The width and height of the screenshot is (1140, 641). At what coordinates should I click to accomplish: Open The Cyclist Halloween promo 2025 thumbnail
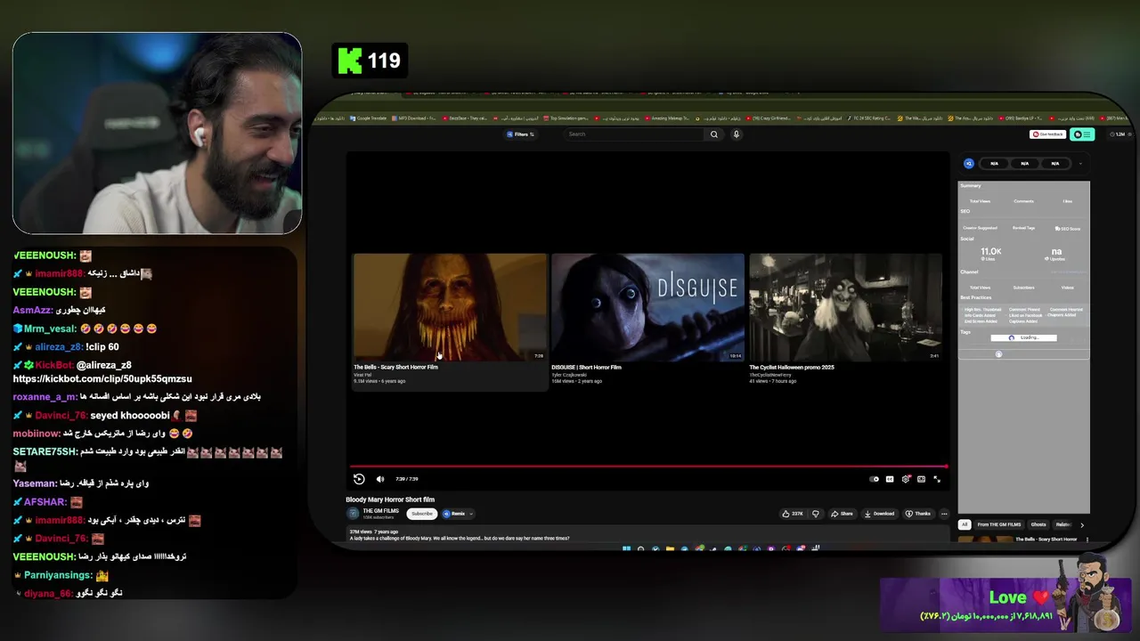pyautogui.click(x=845, y=307)
